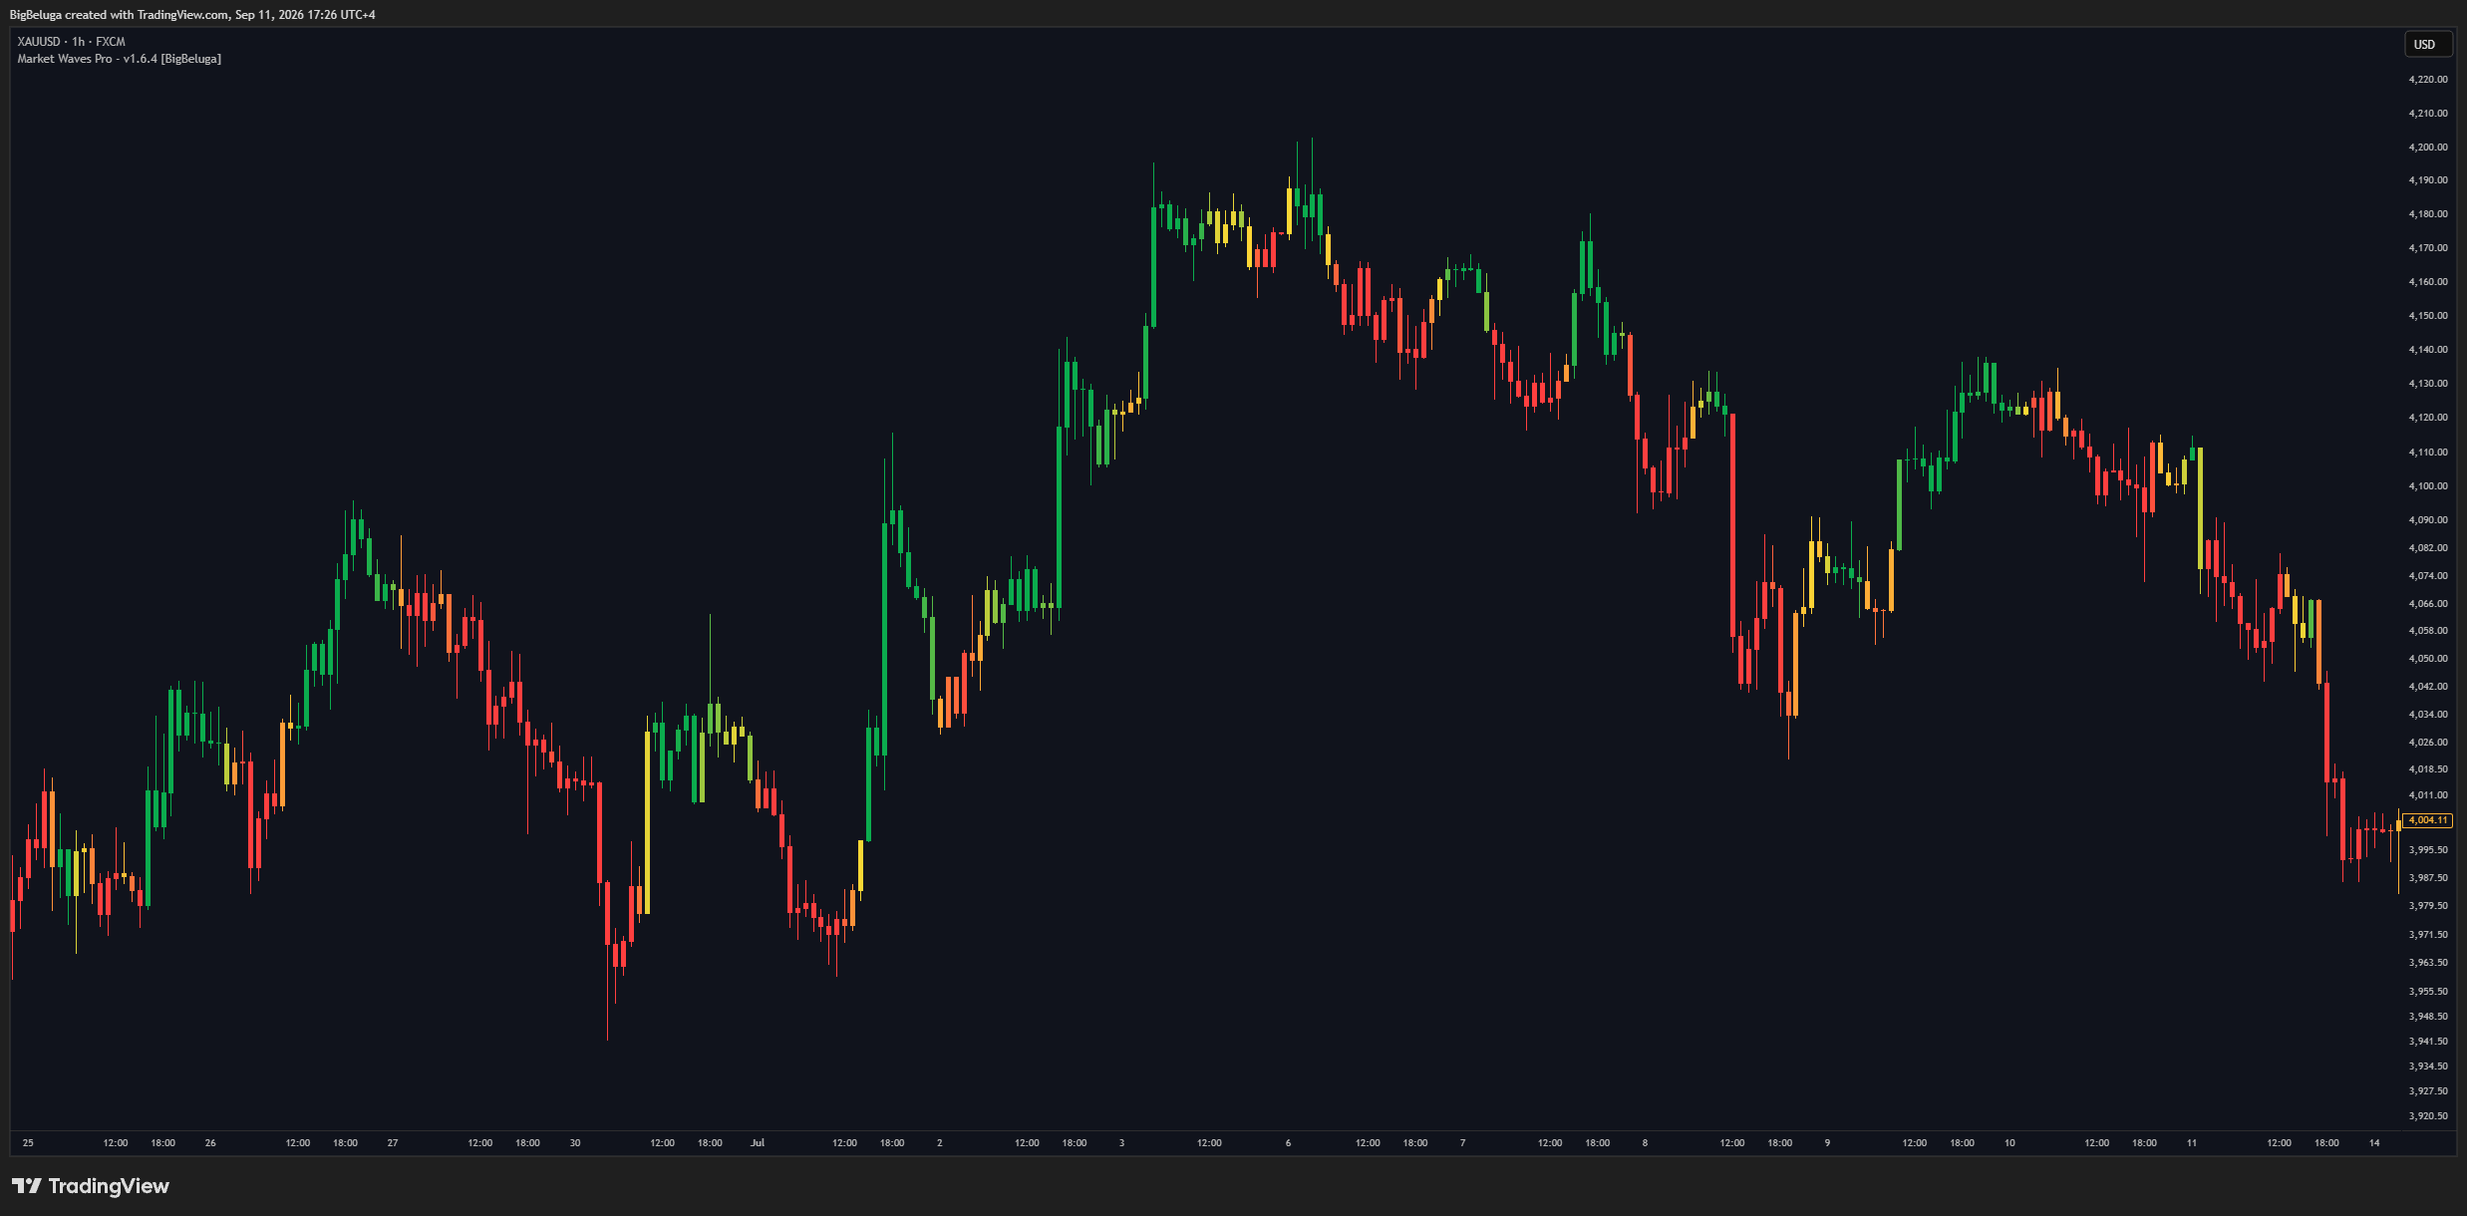
Task: Click the date label 25 on time axis
Action: click(28, 1143)
